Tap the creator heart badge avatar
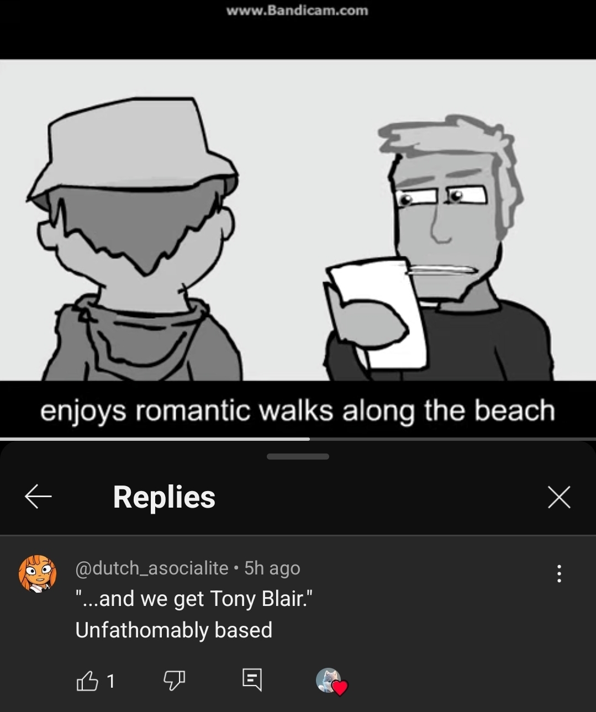The width and height of the screenshot is (596, 712). (331, 682)
